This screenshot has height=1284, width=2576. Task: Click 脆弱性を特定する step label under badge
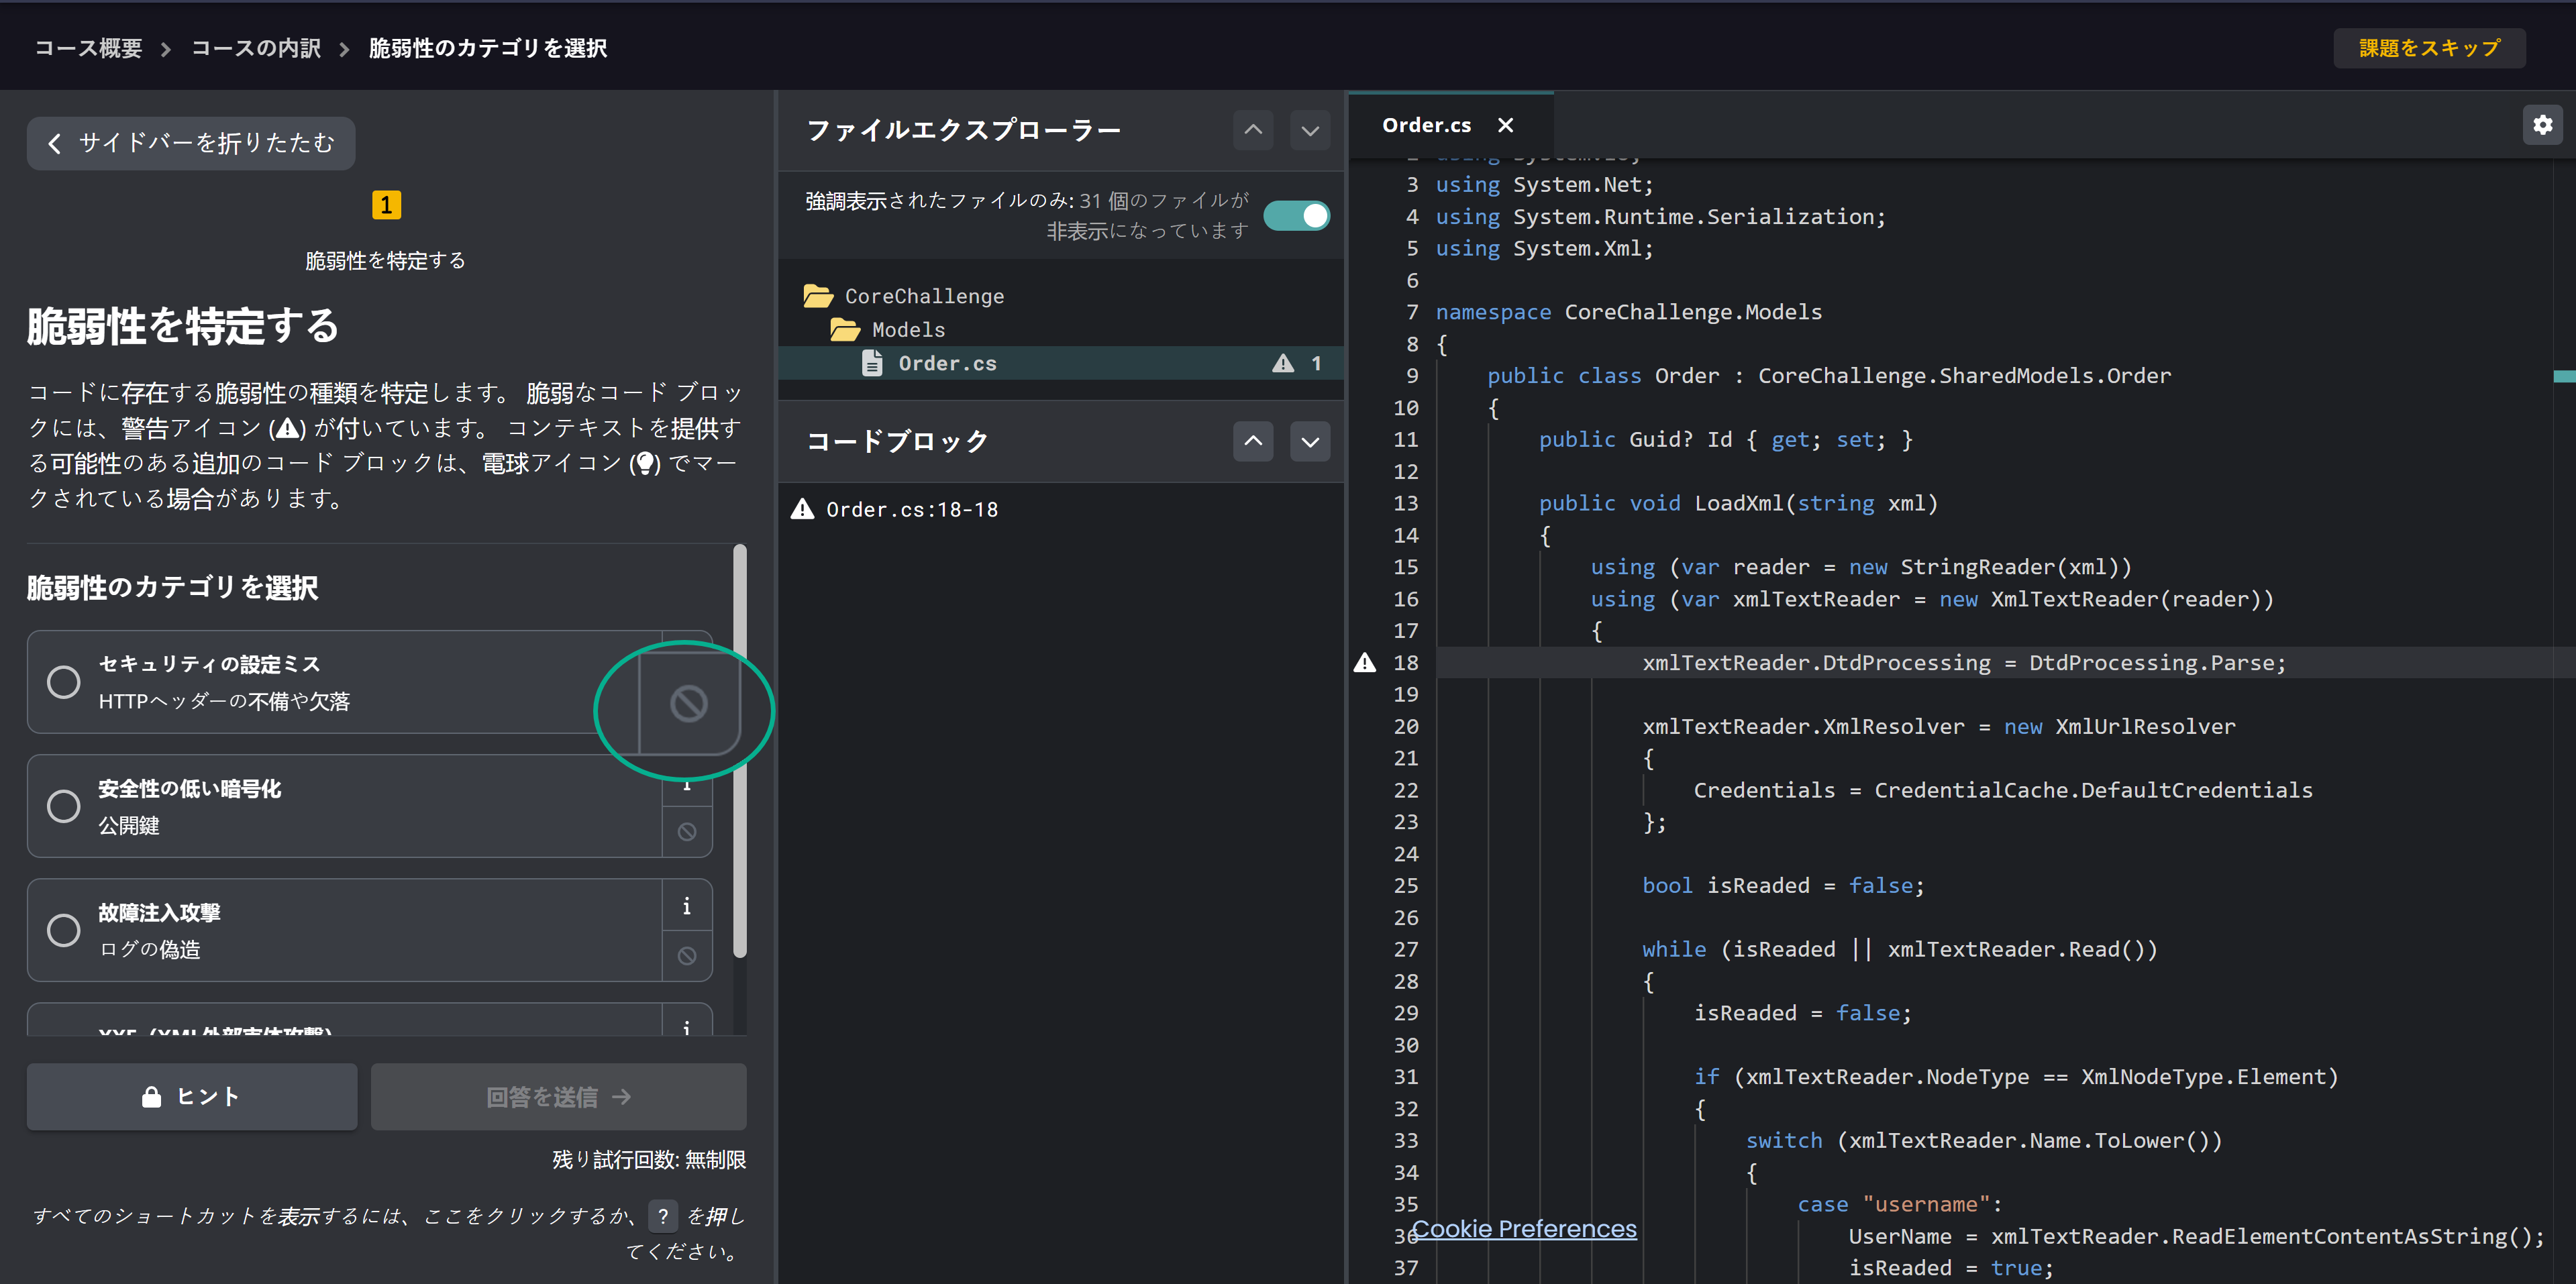[x=385, y=260]
